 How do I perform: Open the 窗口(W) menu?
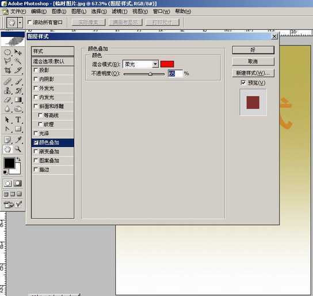[x=162, y=12]
